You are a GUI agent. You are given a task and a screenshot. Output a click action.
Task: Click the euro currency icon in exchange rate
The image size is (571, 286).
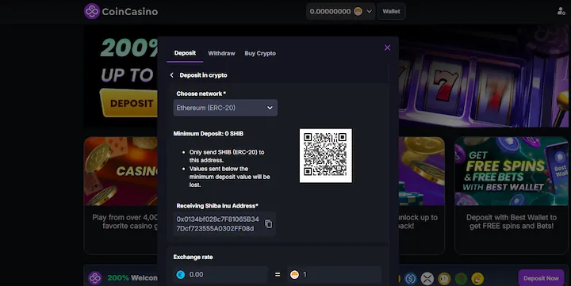[181, 275]
